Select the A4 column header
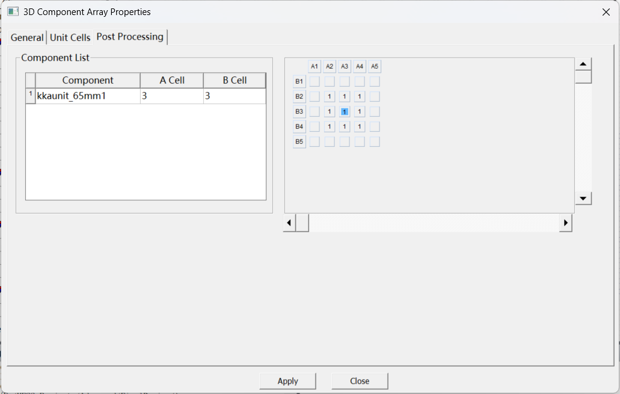This screenshot has height=394, width=620. click(360, 66)
